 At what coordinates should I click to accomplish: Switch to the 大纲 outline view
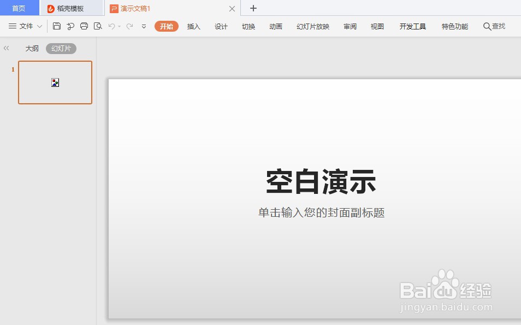click(32, 48)
